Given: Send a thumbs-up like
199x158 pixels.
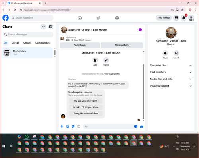Looking at the screenshot, I should coord(142,127).
